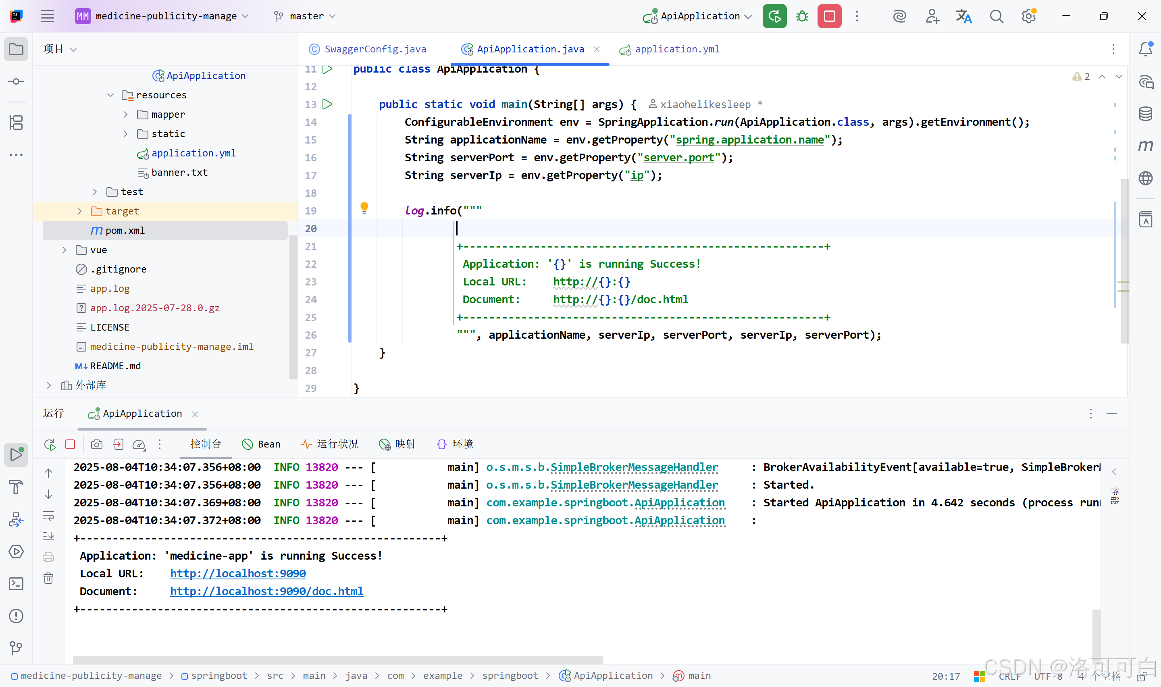Select pom.xml in project tree
The height and width of the screenshot is (687, 1161).
(x=165, y=231)
